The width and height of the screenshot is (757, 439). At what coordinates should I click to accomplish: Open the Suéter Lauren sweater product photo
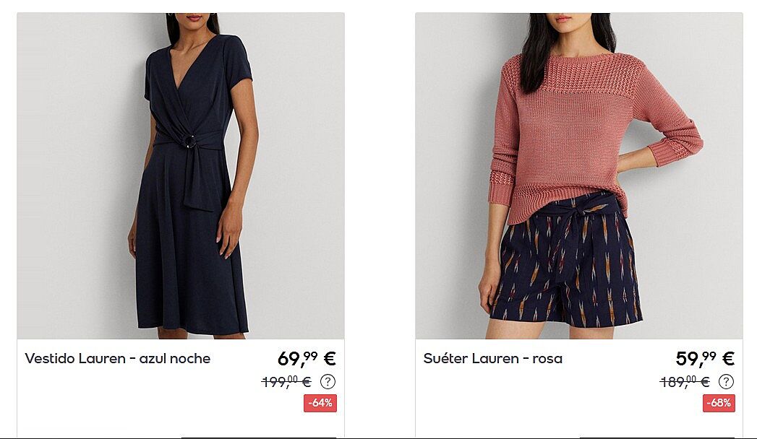pyautogui.click(x=579, y=176)
